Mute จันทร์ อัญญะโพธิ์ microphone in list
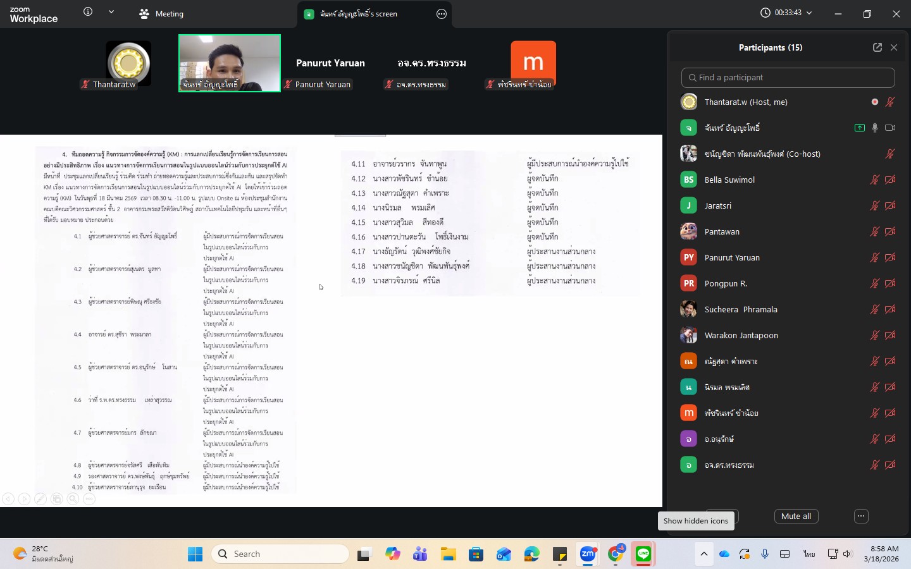This screenshot has width=911, height=569. [x=875, y=128]
